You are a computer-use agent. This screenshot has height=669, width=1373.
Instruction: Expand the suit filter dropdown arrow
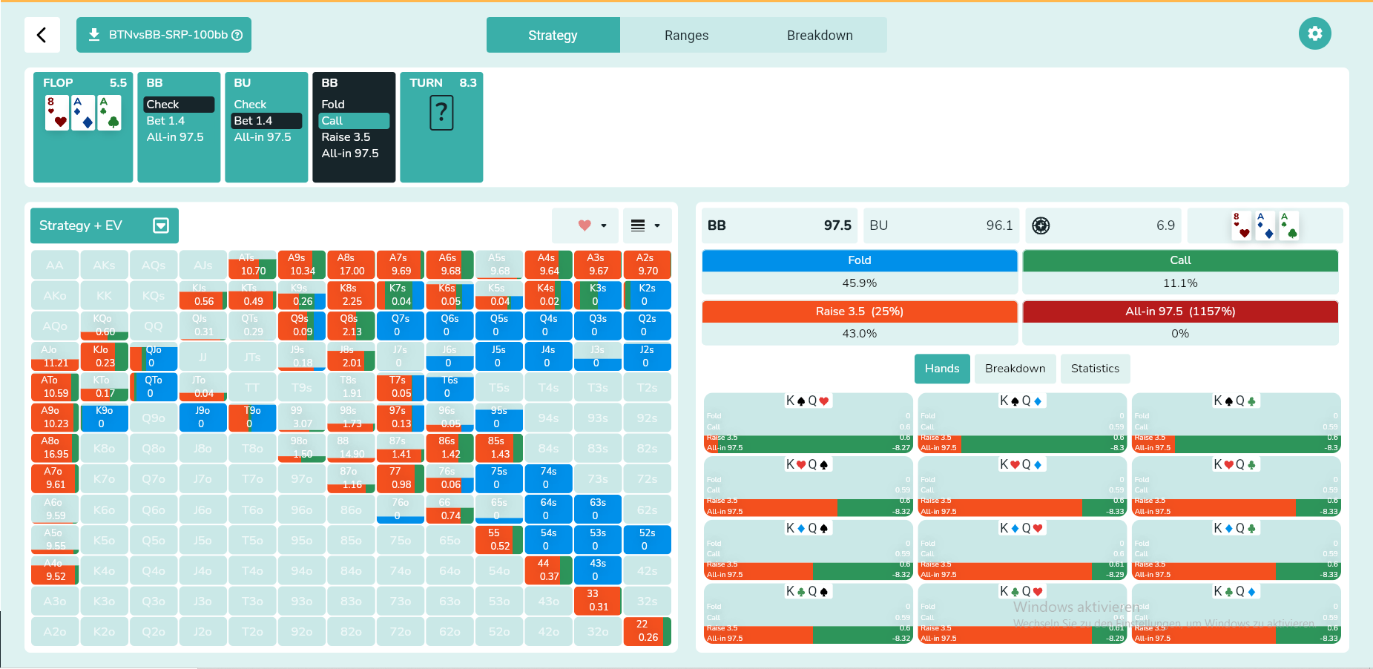604,225
